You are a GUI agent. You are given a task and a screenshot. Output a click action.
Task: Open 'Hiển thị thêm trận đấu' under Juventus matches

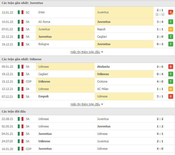coord(85,52)
